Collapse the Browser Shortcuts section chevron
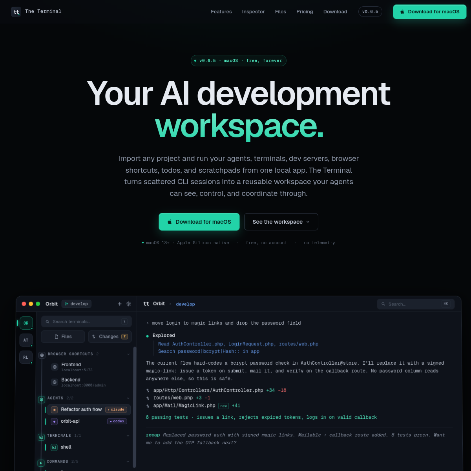This screenshot has height=471, width=471. point(128,354)
